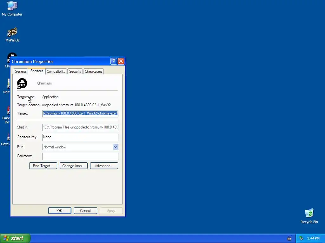This screenshot has width=325, height=243.
Task: Focus the Shortcut key field
Action: pyautogui.click(x=80, y=137)
